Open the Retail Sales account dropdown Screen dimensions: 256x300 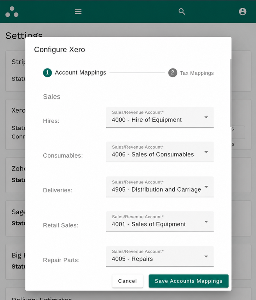point(159,221)
